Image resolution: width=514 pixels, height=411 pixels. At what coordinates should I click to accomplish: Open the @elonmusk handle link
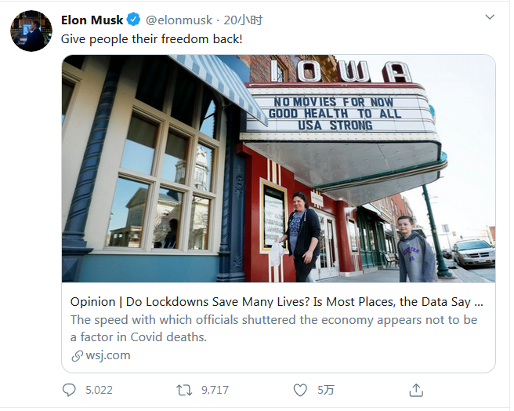click(178, 19)
